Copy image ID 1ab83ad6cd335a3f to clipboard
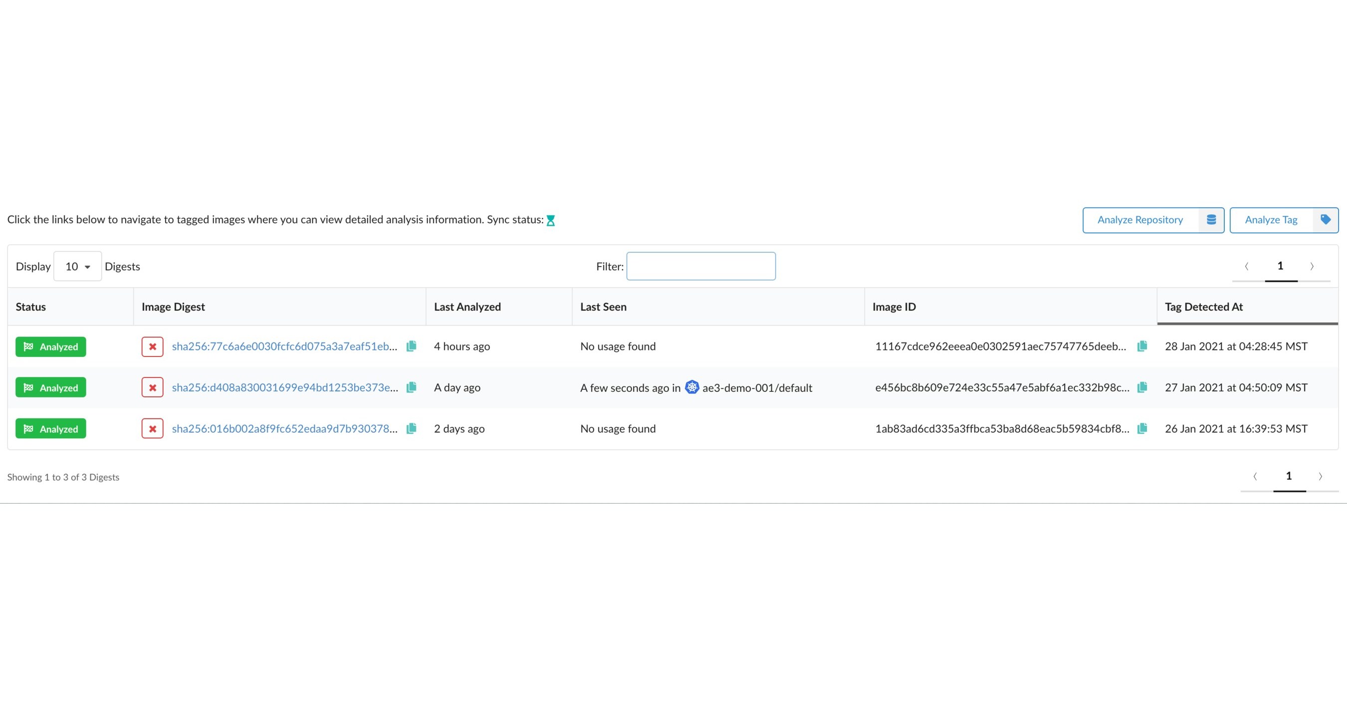 point(1142,429)
